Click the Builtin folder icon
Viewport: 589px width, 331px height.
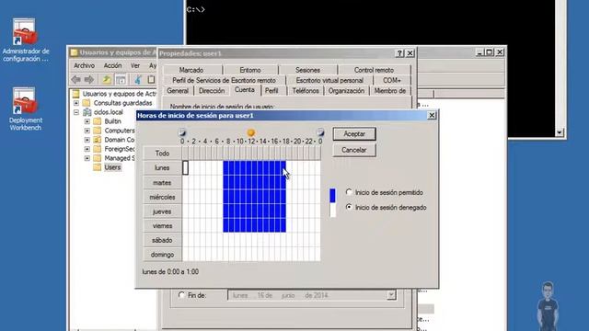coord(98,121)
